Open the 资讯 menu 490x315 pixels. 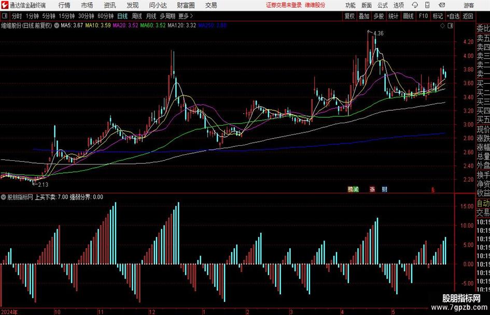point(110,5)
